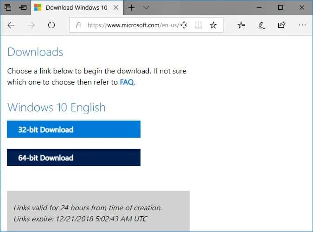Image resolution: width=313 pixels, height=232 pixels.
Task: Go forward with the forward arrow
Action: 31,25
